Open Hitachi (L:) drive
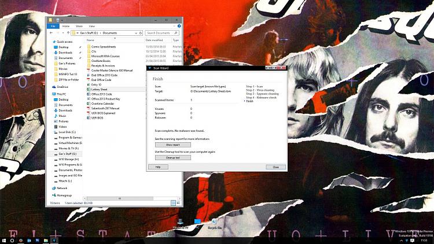 pos(65,181)
